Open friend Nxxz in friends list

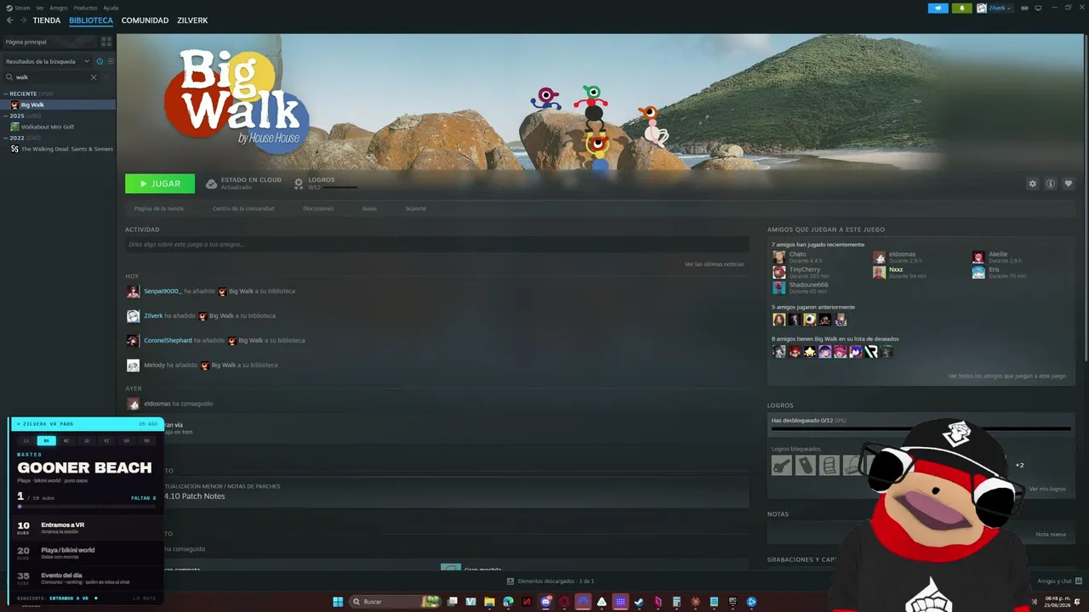coord(896,269)
